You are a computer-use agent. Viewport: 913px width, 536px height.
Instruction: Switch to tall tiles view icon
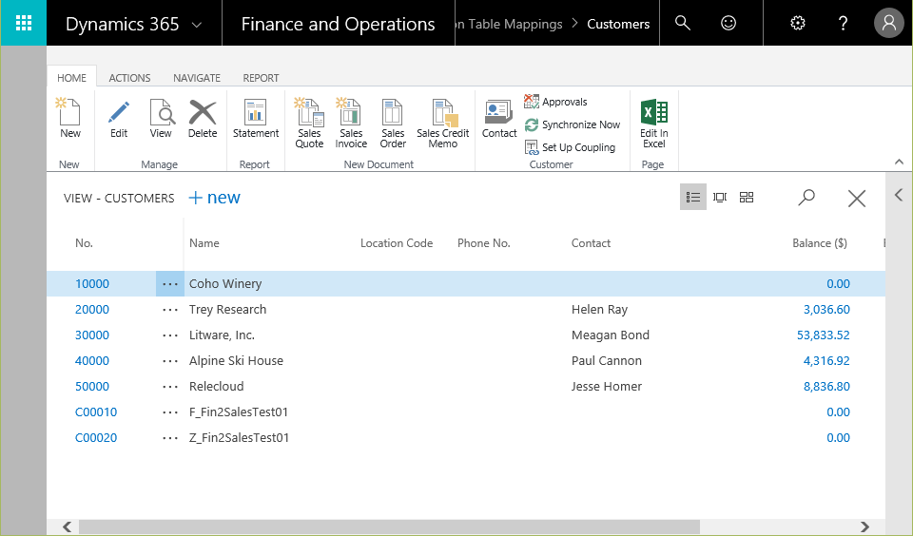(x=720, y=198)
